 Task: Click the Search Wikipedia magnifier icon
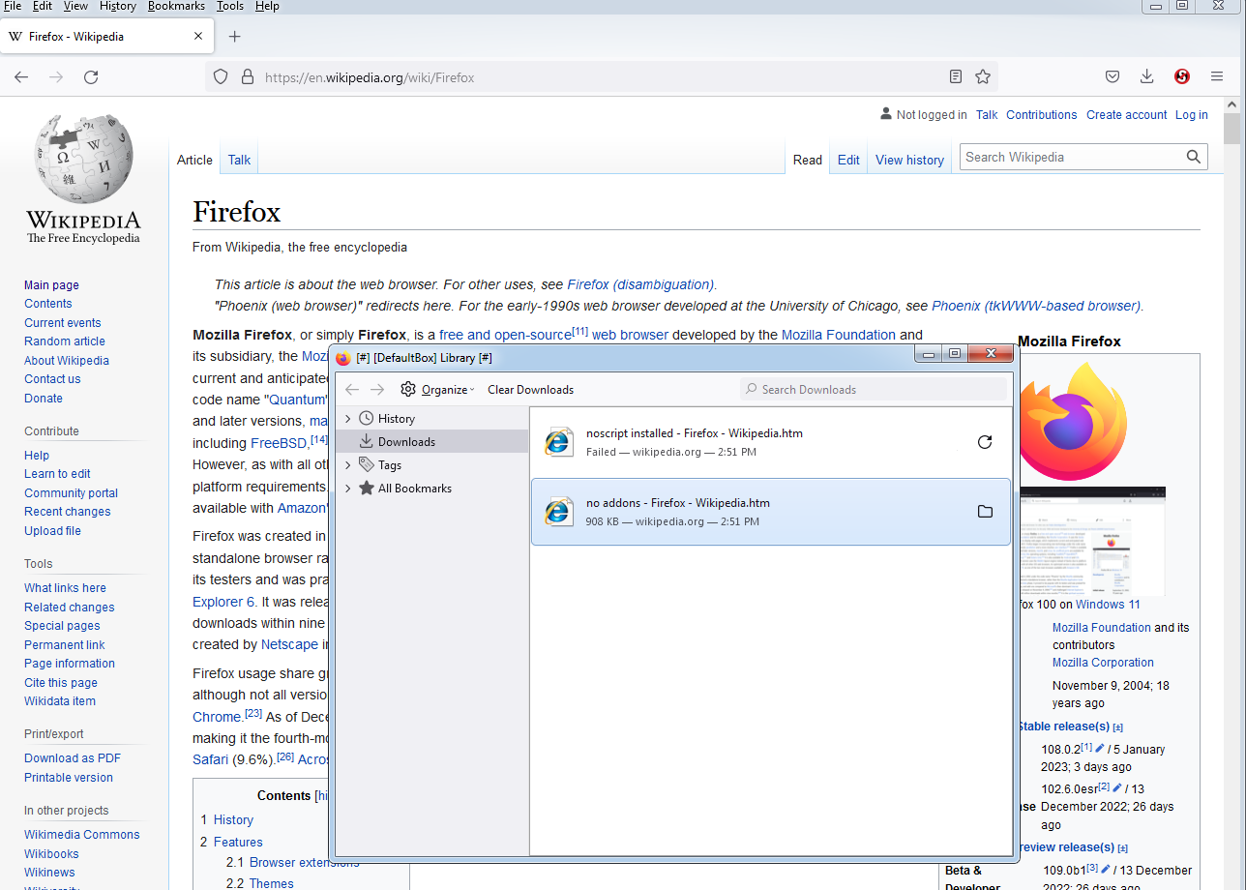1194,156
